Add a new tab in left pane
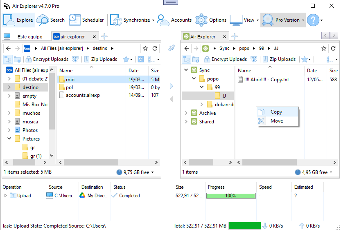Image resolution: width=341 pixels, height=230 pixels. pos(104,36)
